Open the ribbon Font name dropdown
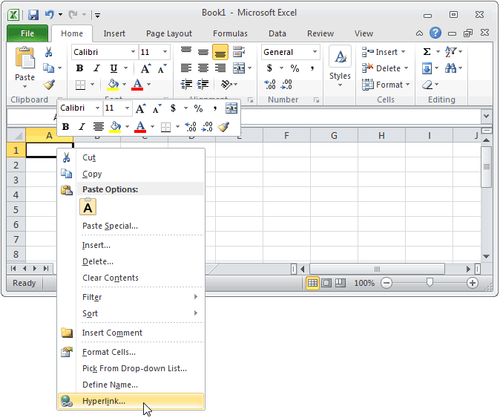The height and width of the screenshot is (418, 500). pos(133,52)
